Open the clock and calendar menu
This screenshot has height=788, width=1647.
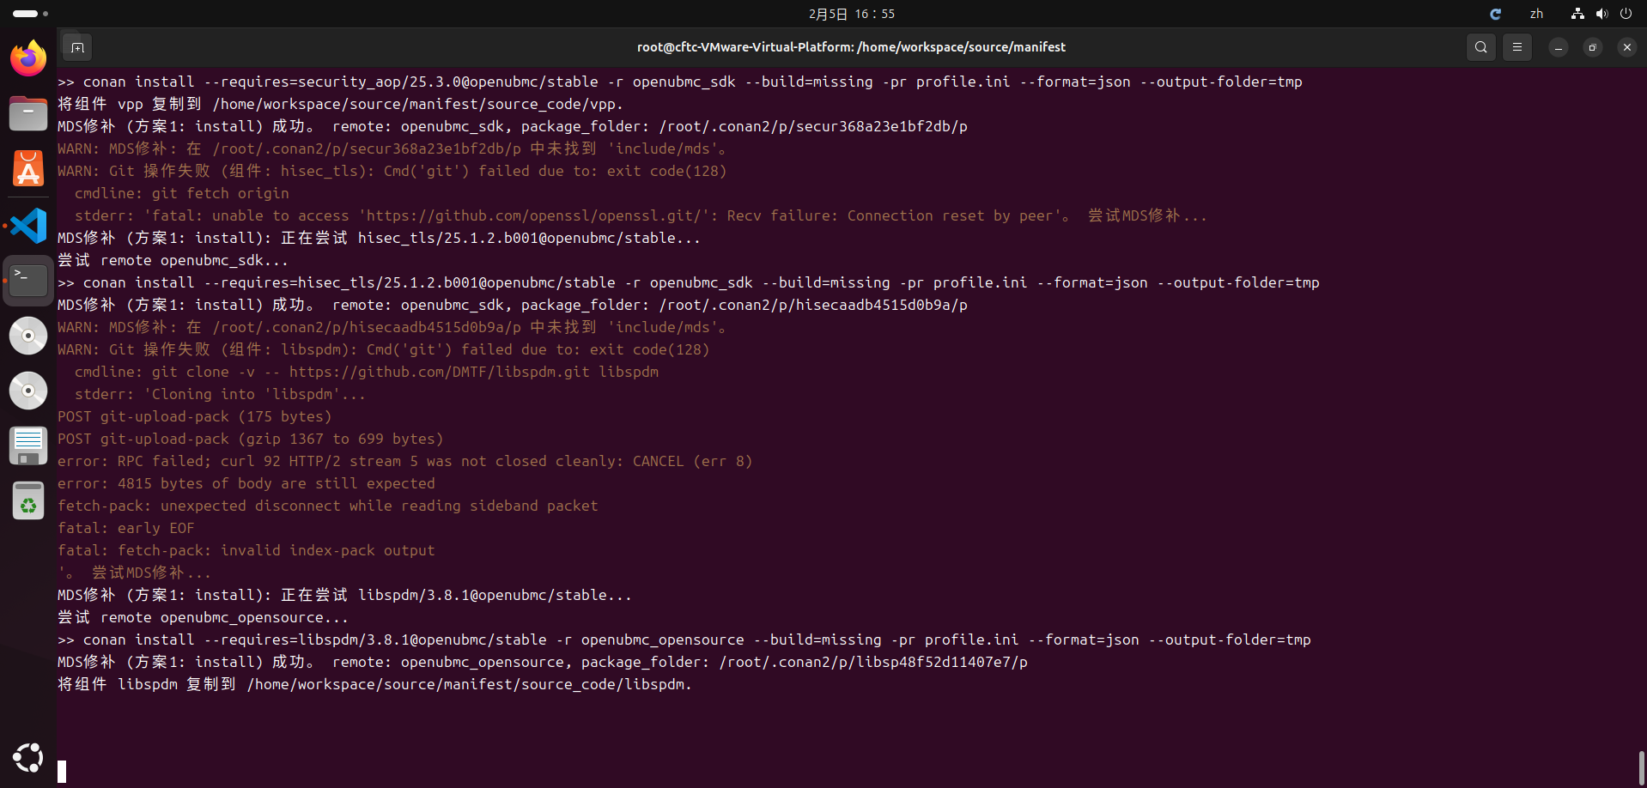tap(851, 14)
